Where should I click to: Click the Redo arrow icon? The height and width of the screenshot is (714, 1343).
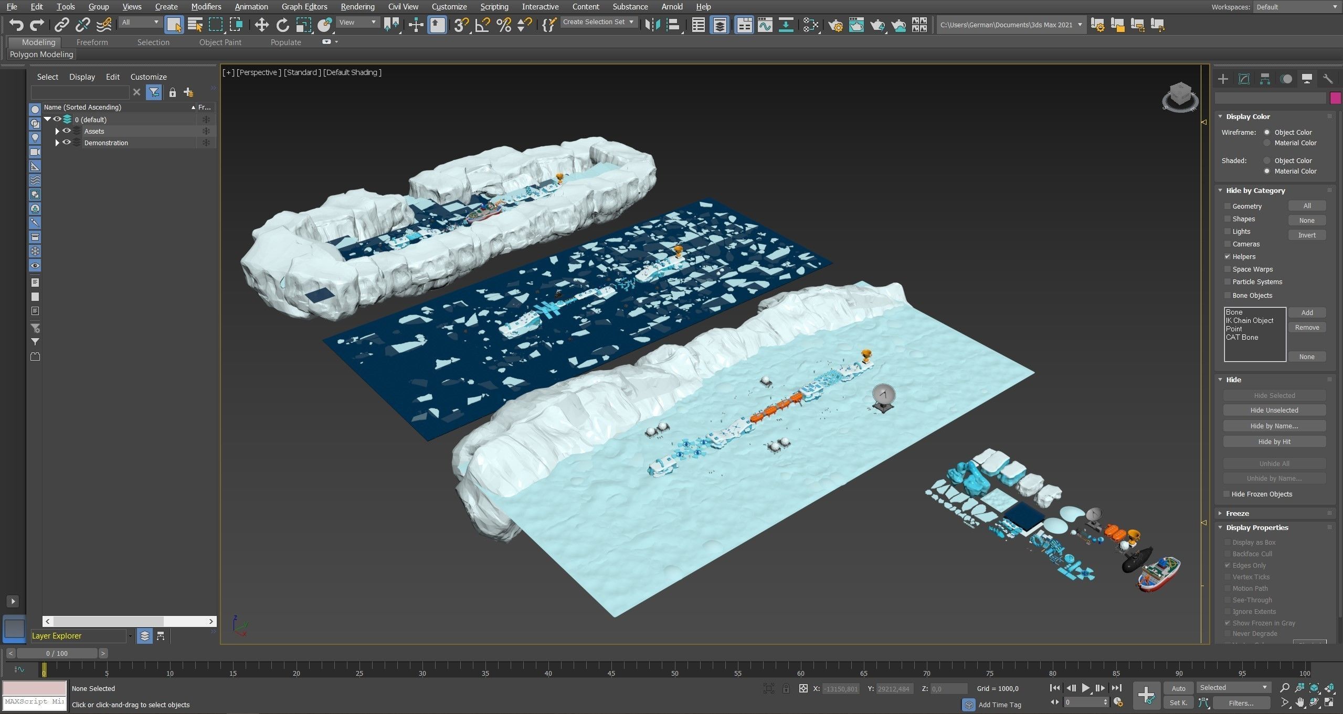click(37, 25)
